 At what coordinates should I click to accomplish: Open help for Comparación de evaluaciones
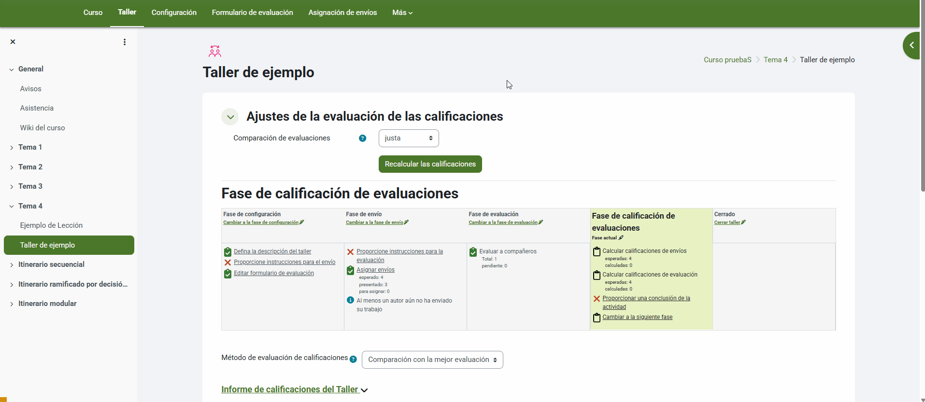tap(363, 139)
